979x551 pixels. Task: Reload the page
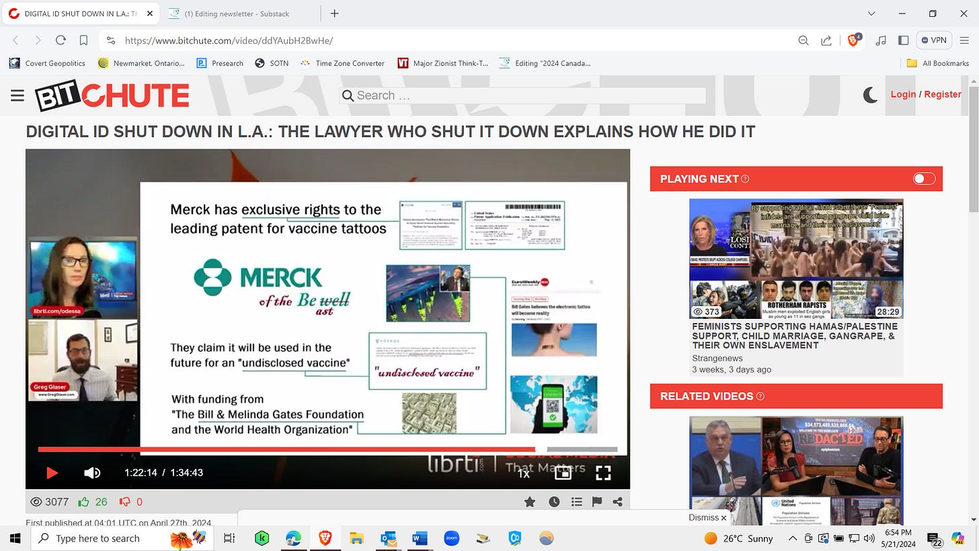pyautogui.click(x=61, y=40)
